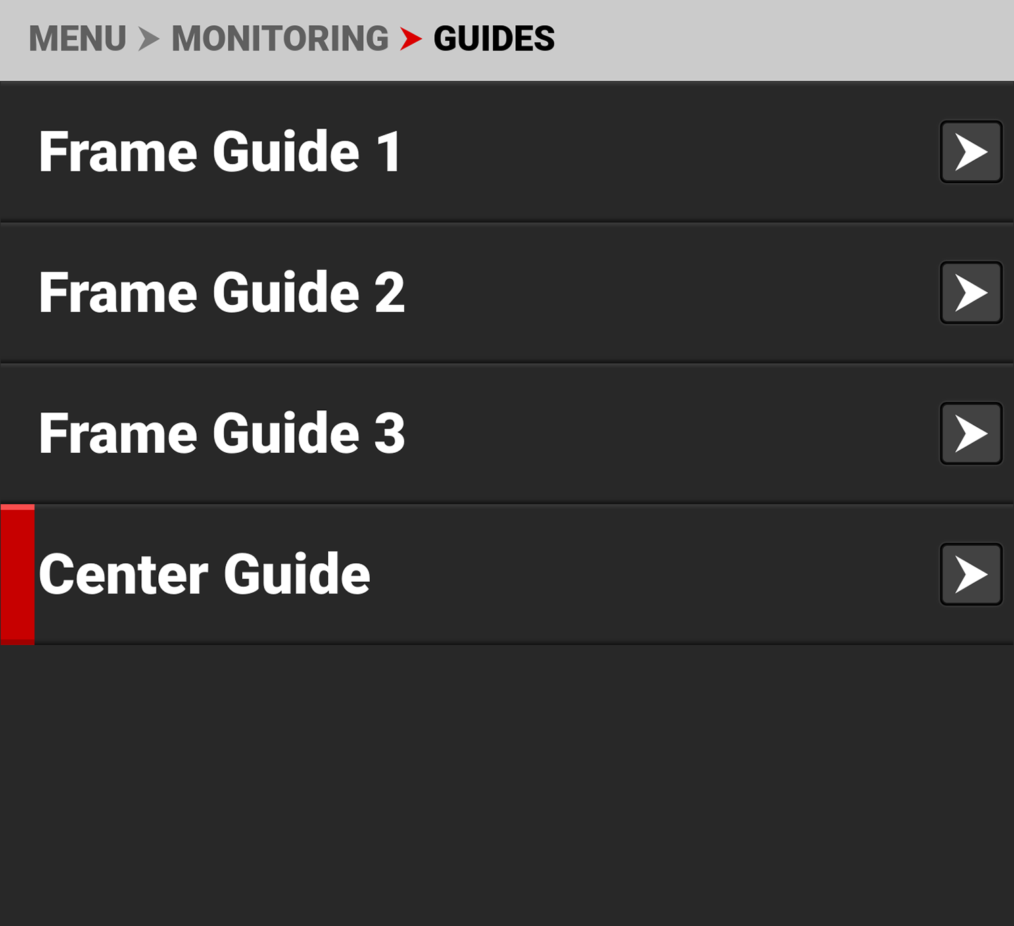The height and width of the screenshot is (926, 1014).
Task: Return to the MONITORING breadcrumb level
Action: [x=280, y=39]
